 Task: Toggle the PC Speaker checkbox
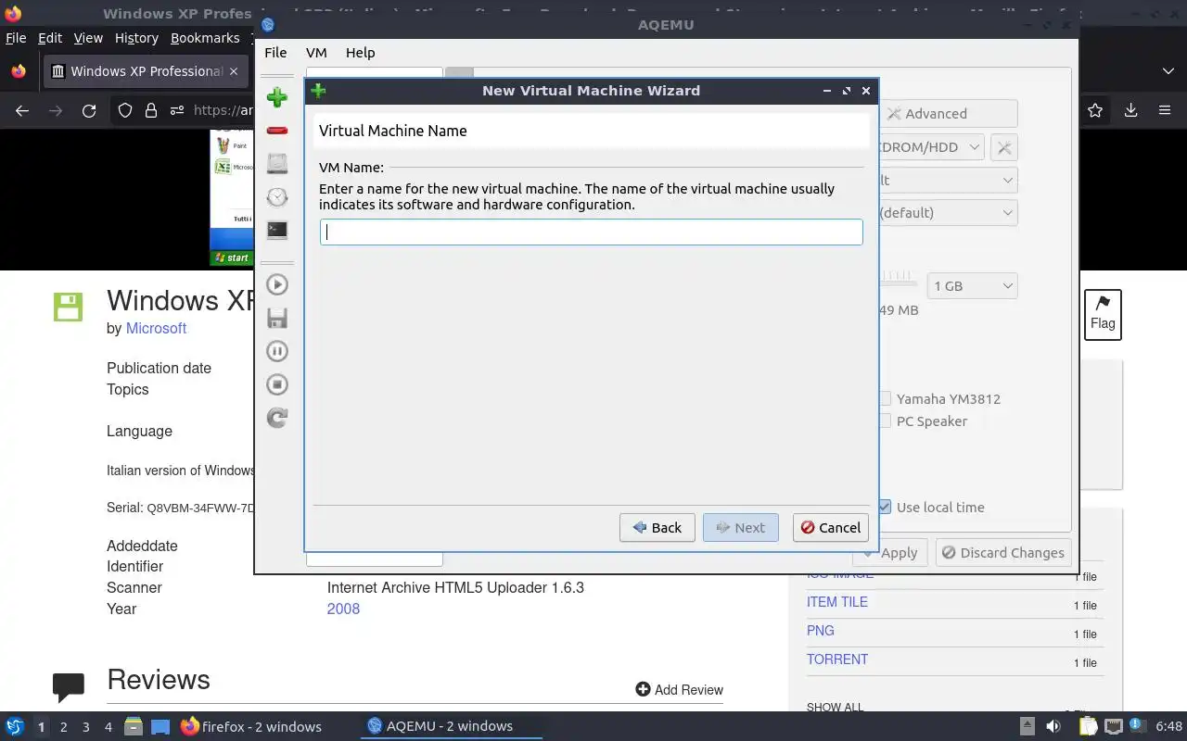(x=885, y=421)
